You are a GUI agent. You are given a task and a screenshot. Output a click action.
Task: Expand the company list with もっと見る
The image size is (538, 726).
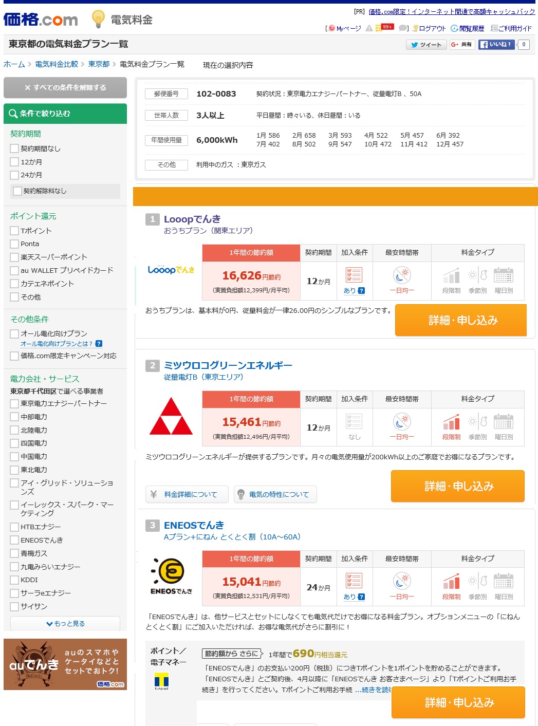65,623
